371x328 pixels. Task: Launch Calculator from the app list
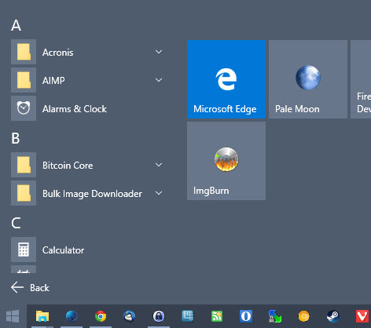click(x=88, y=250)
